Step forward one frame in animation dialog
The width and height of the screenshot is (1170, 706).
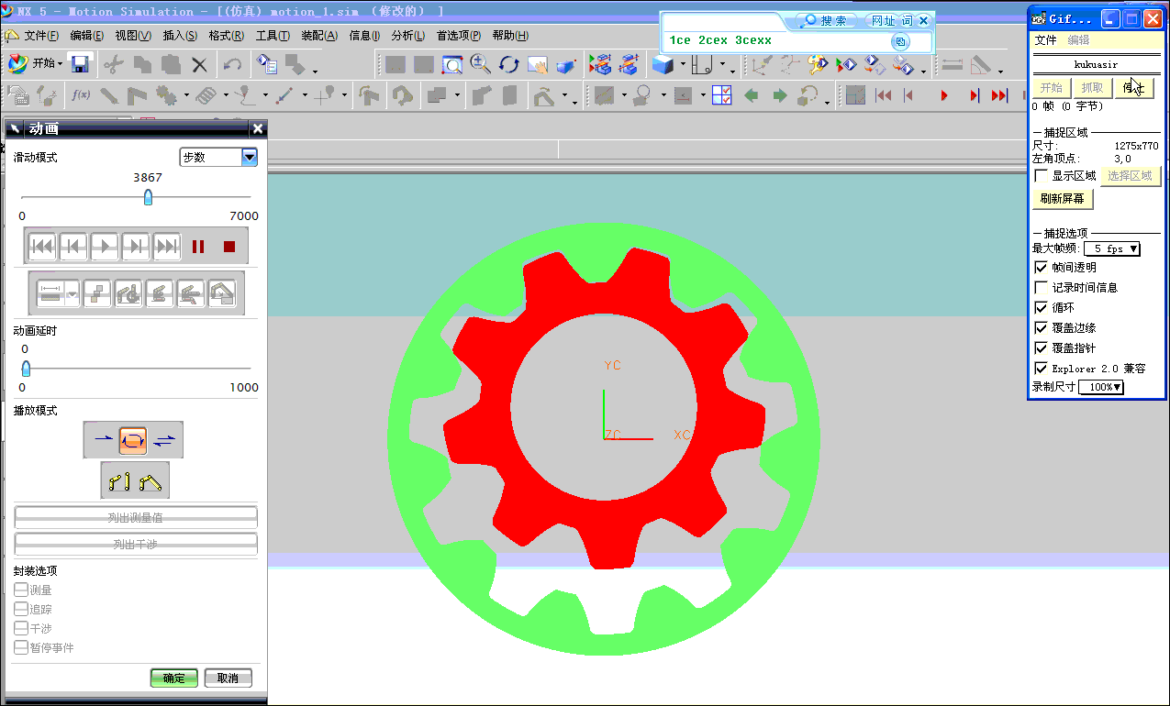pos(136,246)
